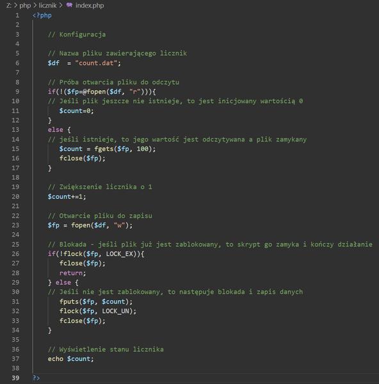Viewport: 379px width, 384px height.
Task: Click the closing ?> tag on line 39
Action: pyautogui.click(x=36, y=378)
